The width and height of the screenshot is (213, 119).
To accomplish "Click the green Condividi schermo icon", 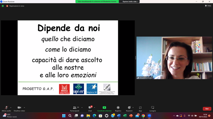I will [104, 107].
